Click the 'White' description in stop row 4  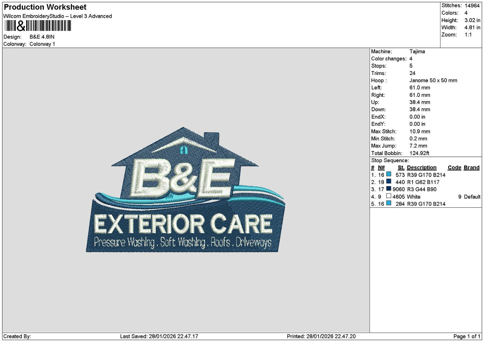click(414, 197)
